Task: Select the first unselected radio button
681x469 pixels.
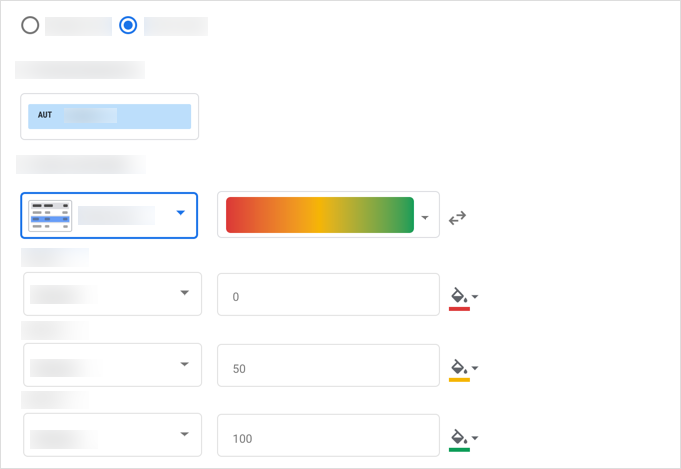Action: coord(30,26)
